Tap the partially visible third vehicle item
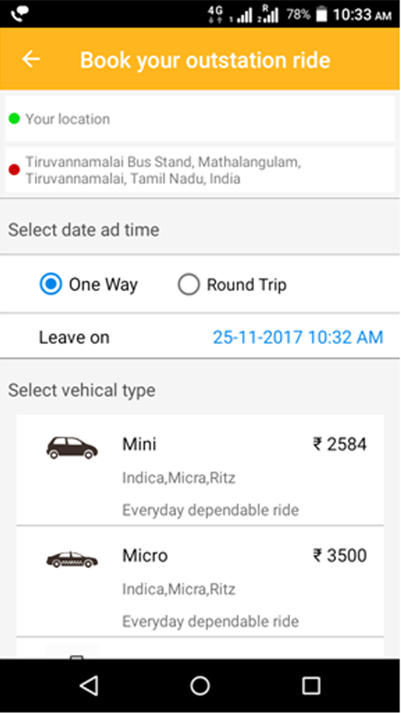401x713 pixels. [x=200, y=648]
